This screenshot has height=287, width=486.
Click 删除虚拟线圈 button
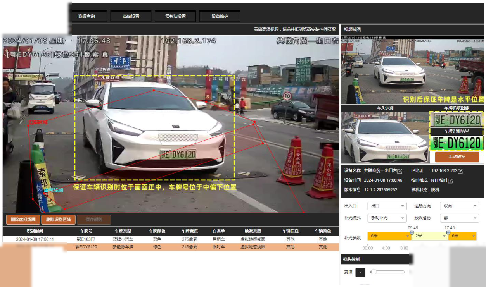coord(23,220)
